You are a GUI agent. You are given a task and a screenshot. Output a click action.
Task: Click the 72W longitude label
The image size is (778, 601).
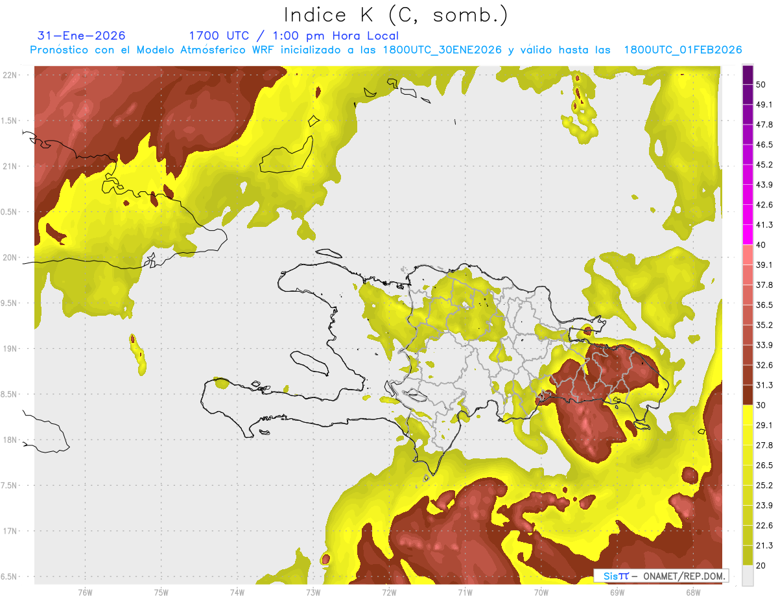[389, 592]
